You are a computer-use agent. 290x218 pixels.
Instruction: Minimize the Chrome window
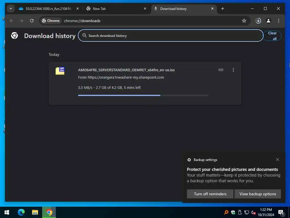(x=252, y=9)
